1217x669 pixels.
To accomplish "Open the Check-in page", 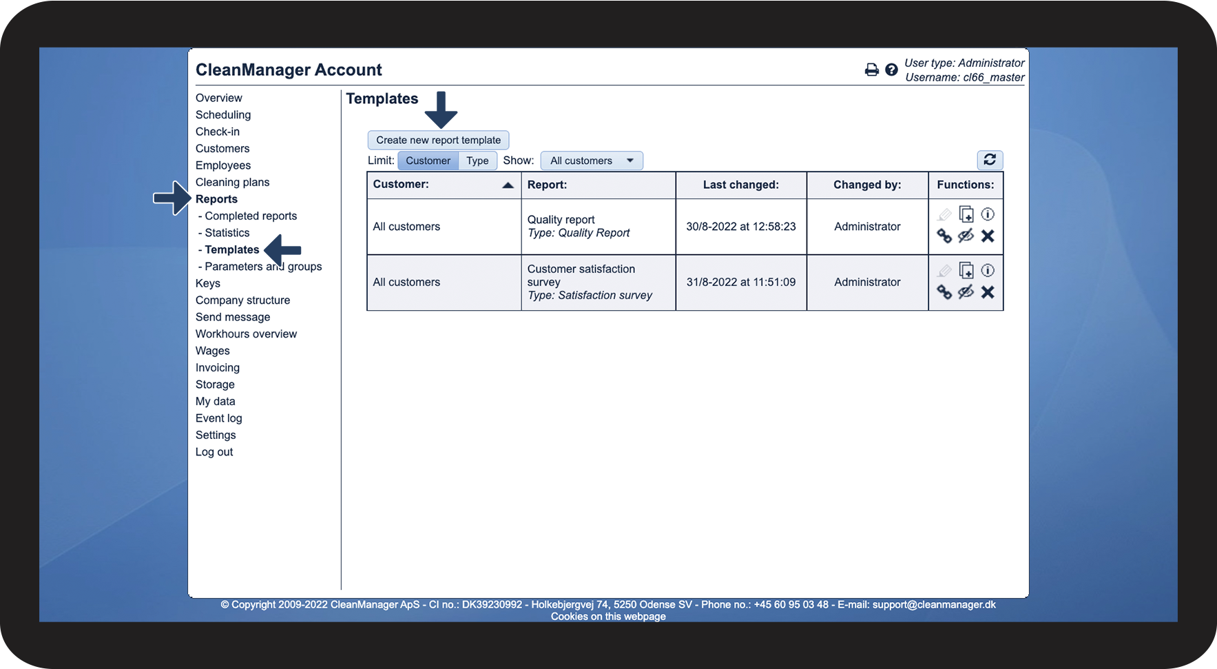I will click(x=218, y=132).
